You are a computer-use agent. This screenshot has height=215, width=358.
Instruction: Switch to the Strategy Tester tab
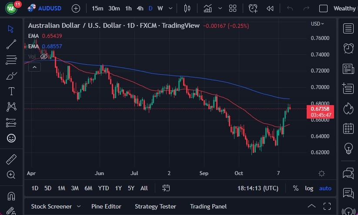[155, 206]
